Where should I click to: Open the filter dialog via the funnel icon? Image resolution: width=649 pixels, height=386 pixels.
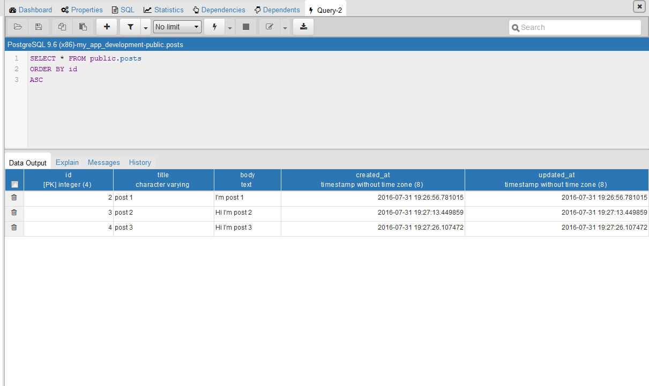click(x=130, y=27)
